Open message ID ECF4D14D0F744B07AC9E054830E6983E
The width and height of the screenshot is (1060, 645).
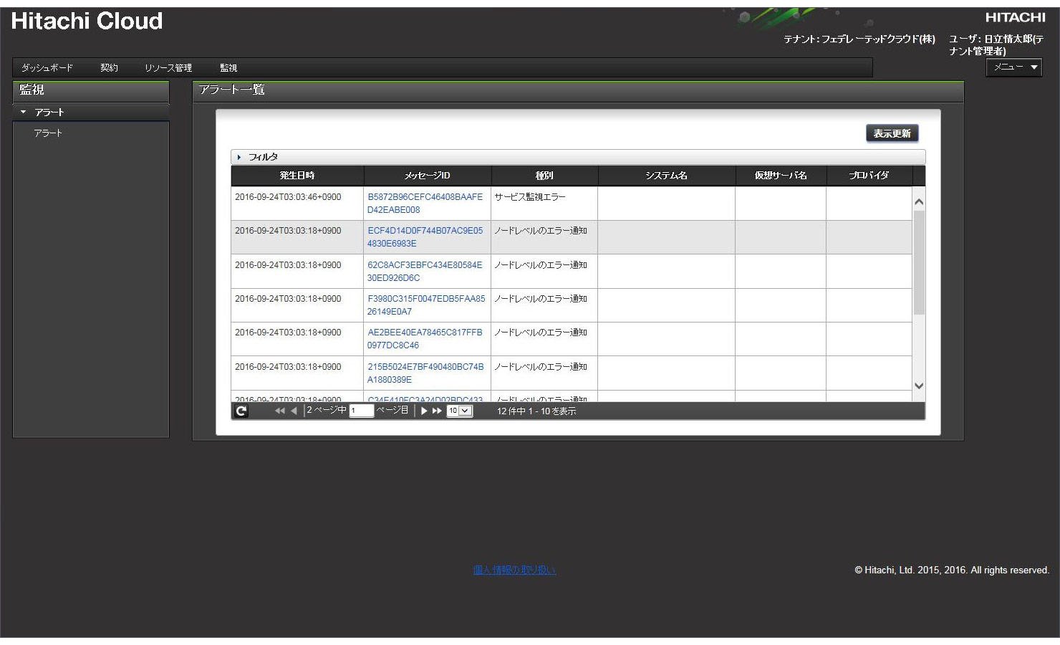pyautogui.click(x=425, y=237)
